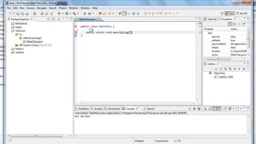Open the Display Selected Console dropdown
The height and width of the screenshot is (144, 256).
[x=234, y=109]
